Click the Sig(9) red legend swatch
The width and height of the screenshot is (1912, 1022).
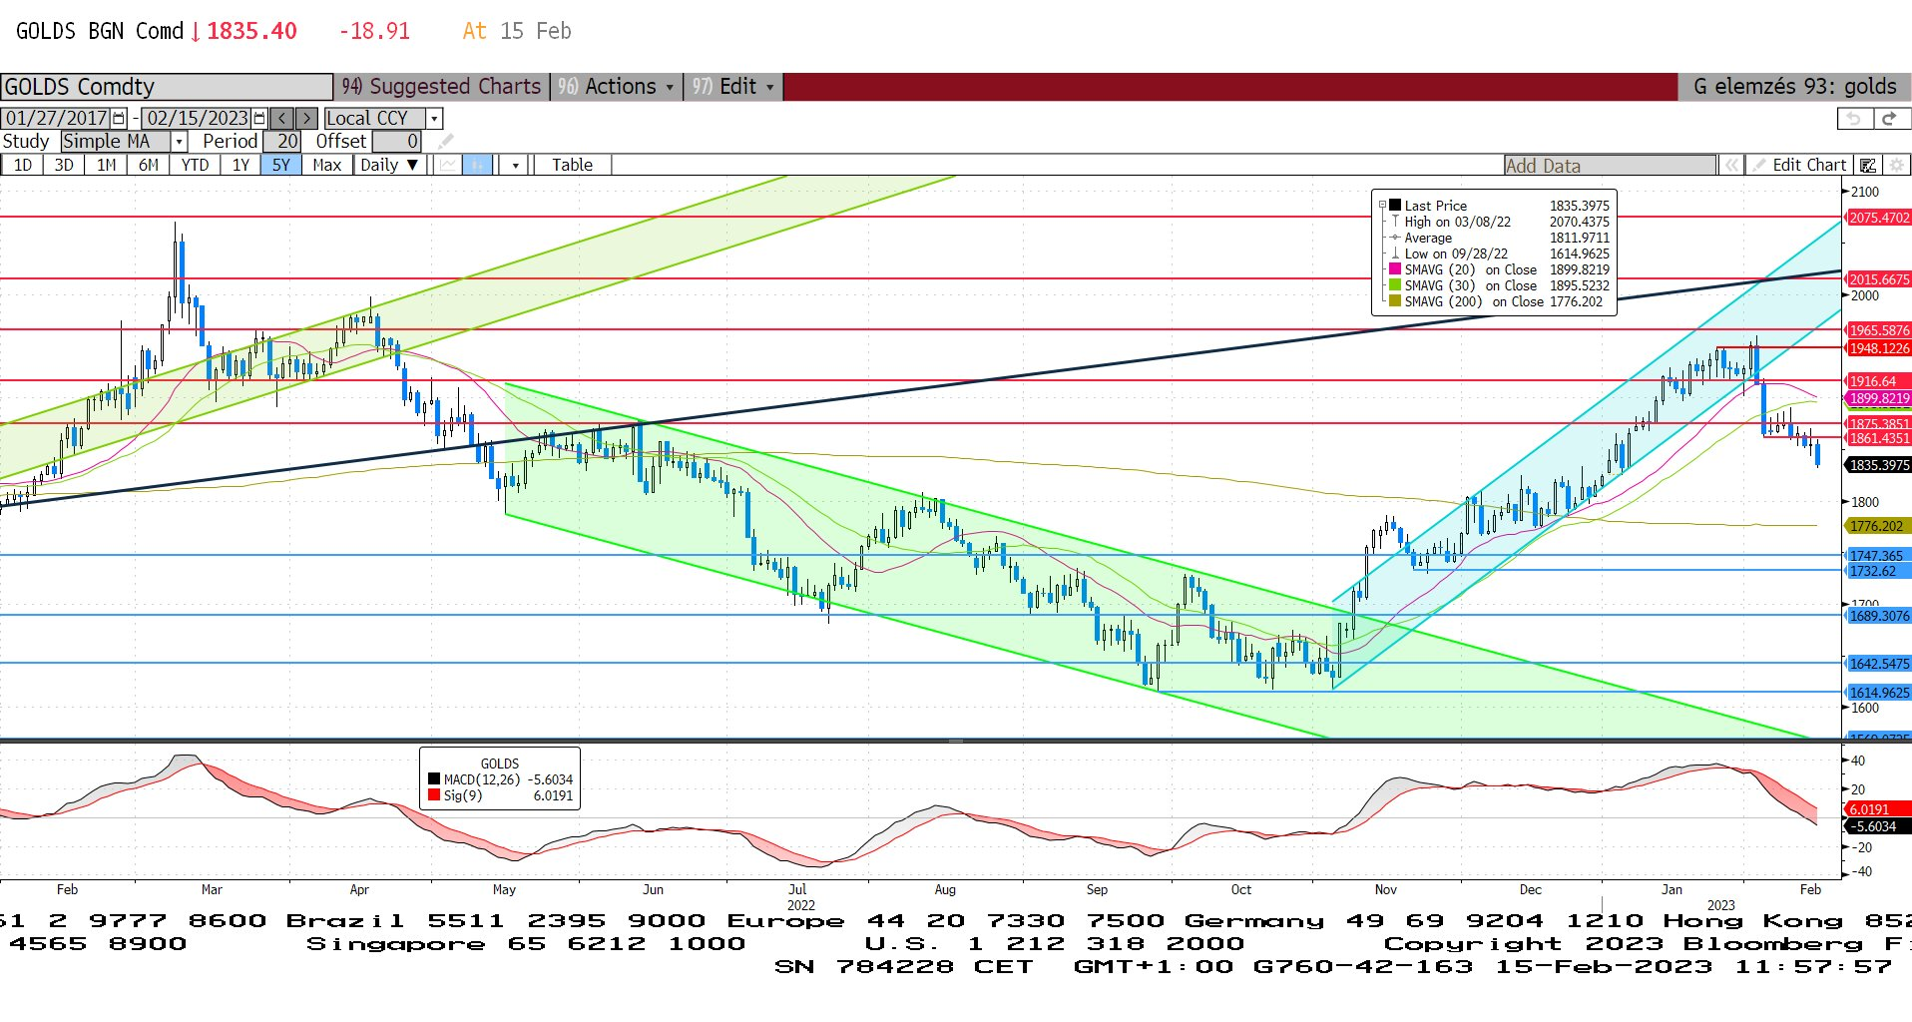pos(434,795)
